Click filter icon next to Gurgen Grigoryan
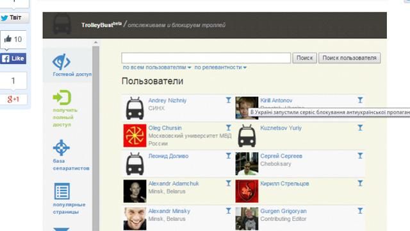Viewport: 410px width, 231px height. (360, 210)
